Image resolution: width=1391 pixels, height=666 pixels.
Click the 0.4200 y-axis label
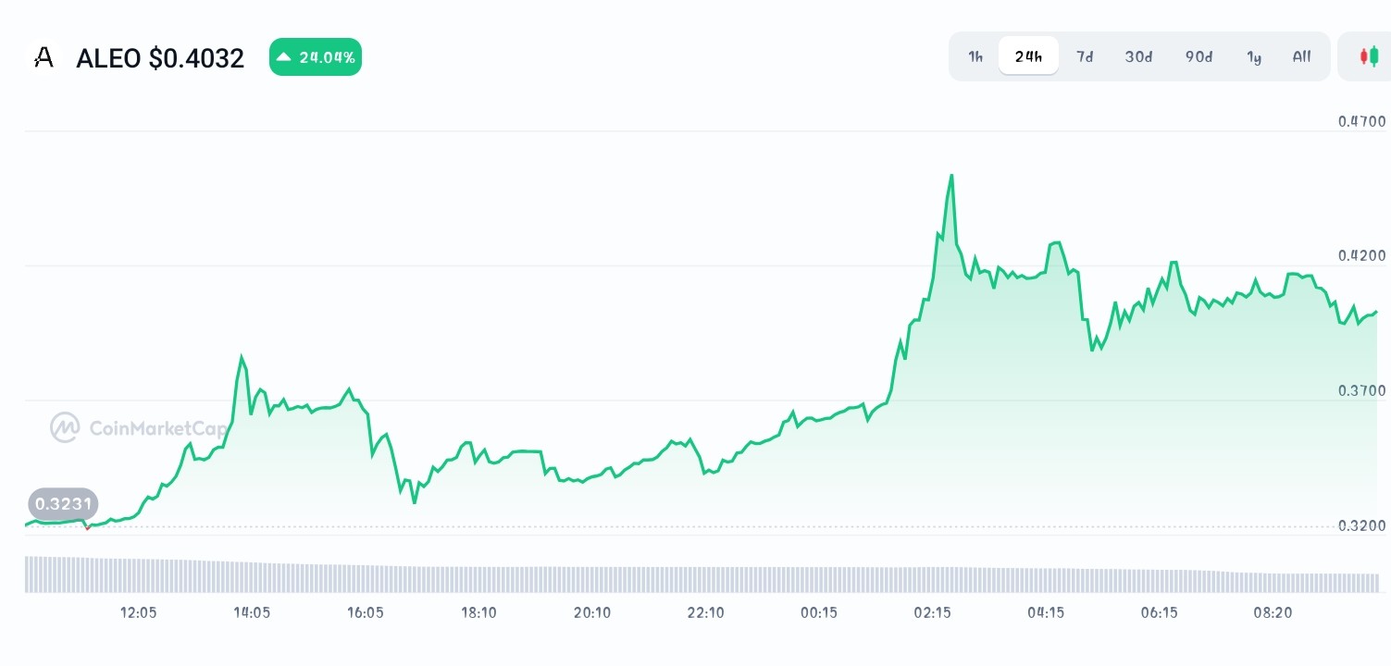tap(1361, 256)
